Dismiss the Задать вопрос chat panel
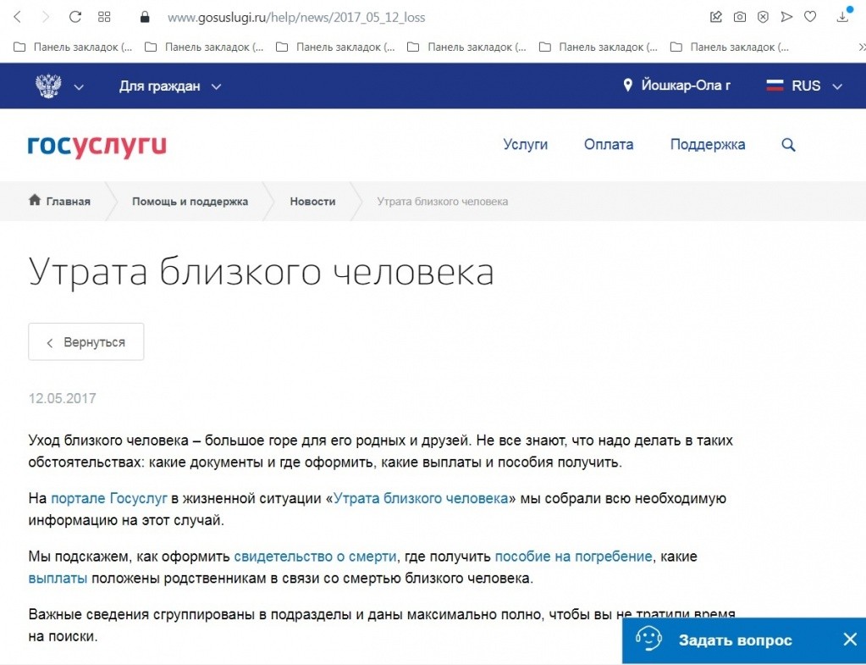 850,640
